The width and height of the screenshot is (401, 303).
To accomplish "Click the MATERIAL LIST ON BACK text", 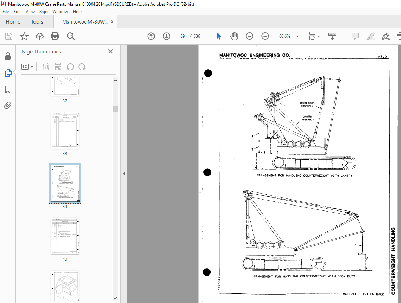I will point(363,294).
